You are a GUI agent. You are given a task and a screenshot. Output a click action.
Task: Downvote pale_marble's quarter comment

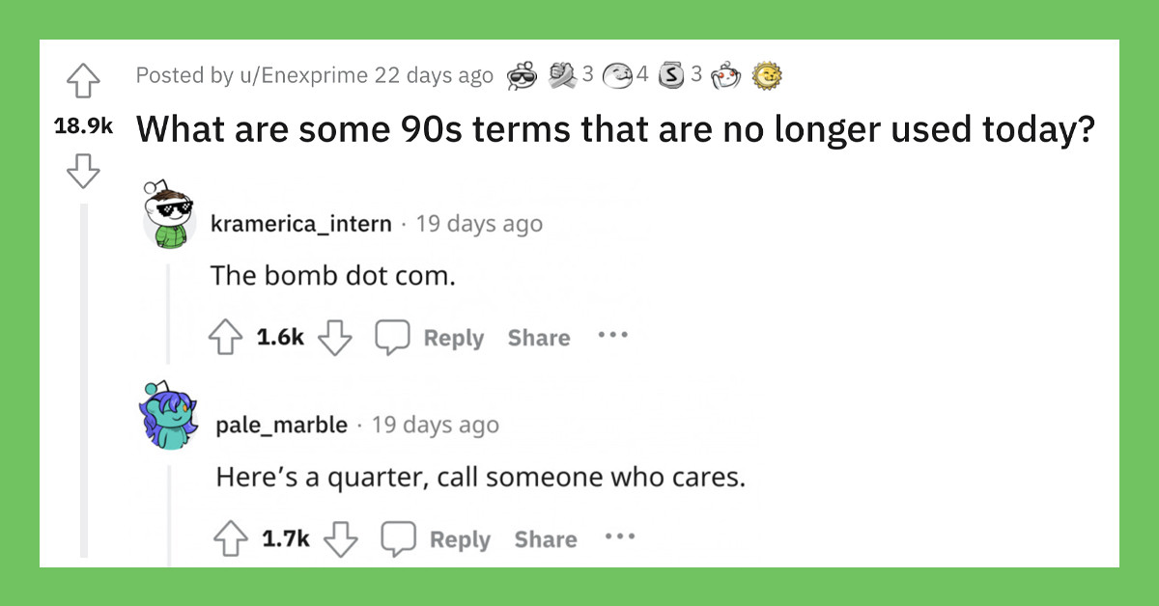click(339, 538)
